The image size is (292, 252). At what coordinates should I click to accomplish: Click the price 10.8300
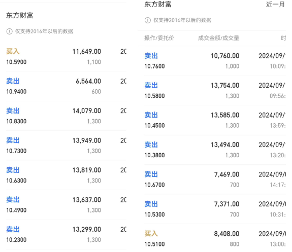tap(16, 121)
